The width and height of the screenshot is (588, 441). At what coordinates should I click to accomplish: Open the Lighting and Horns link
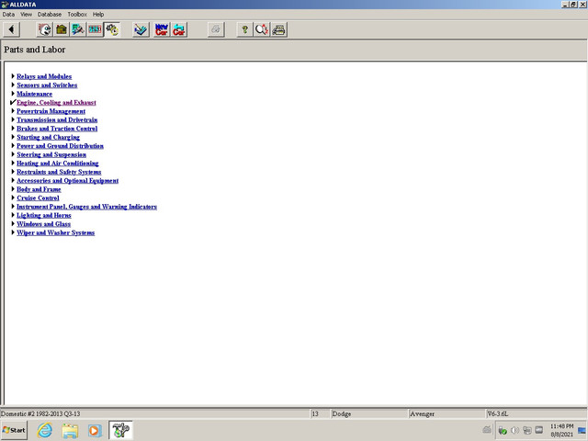(x=44, y=215)
